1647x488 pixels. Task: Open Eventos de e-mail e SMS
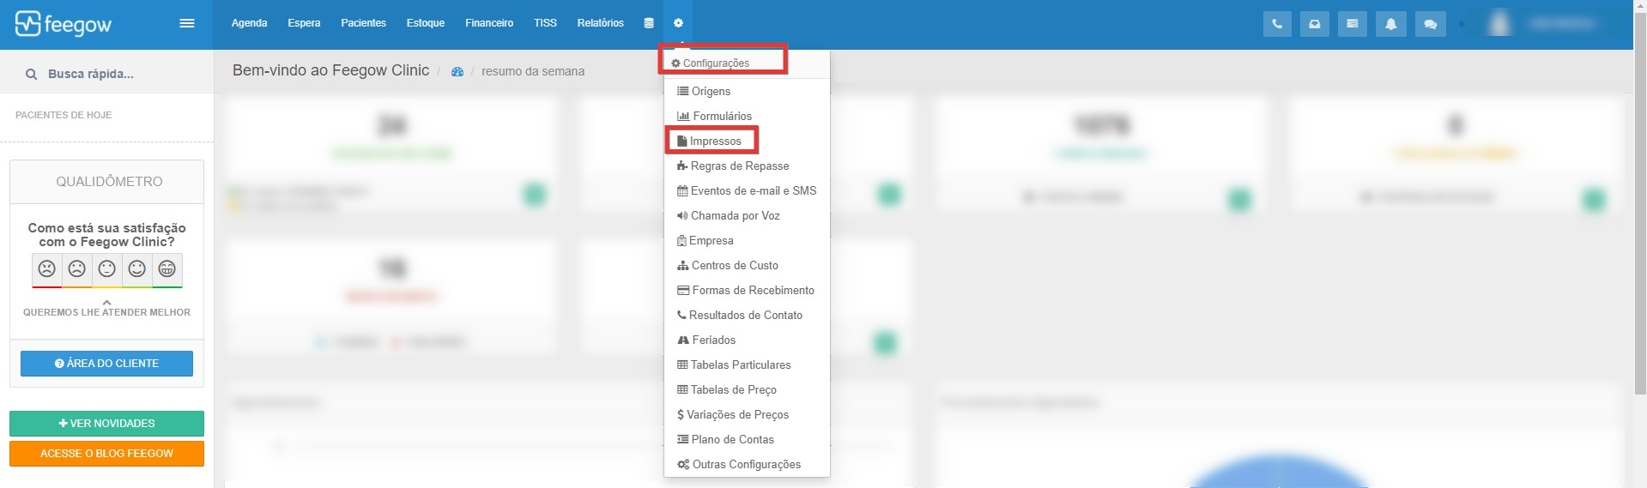[x=747, y=190]
